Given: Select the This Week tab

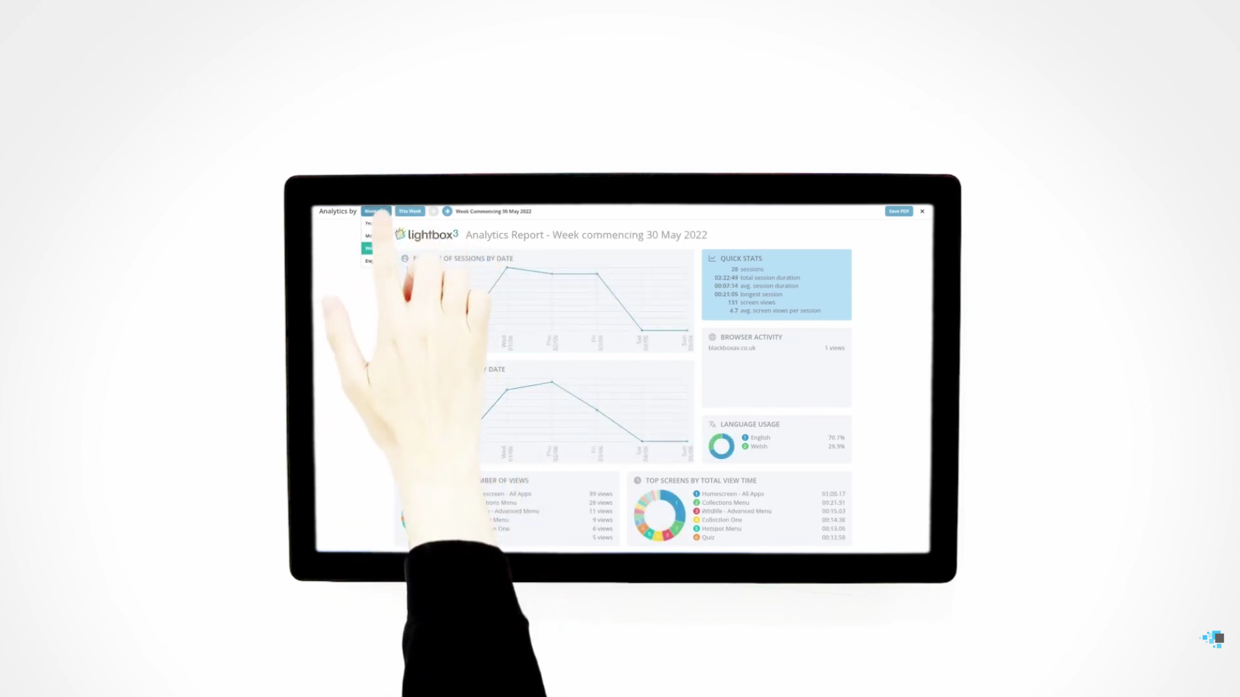Looking at the screenshot, I should coord(409,211).
